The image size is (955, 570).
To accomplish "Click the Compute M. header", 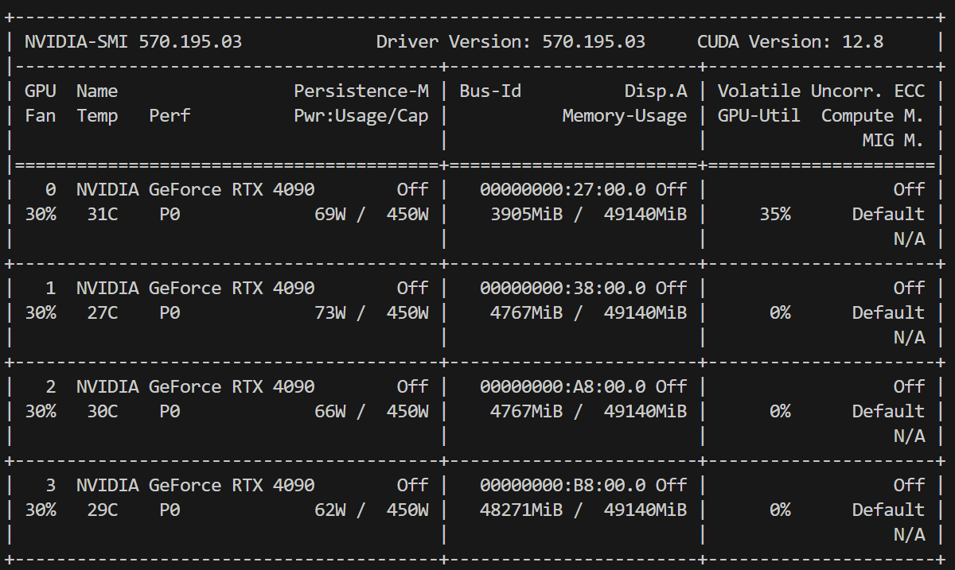I will [x=872, y=116].
